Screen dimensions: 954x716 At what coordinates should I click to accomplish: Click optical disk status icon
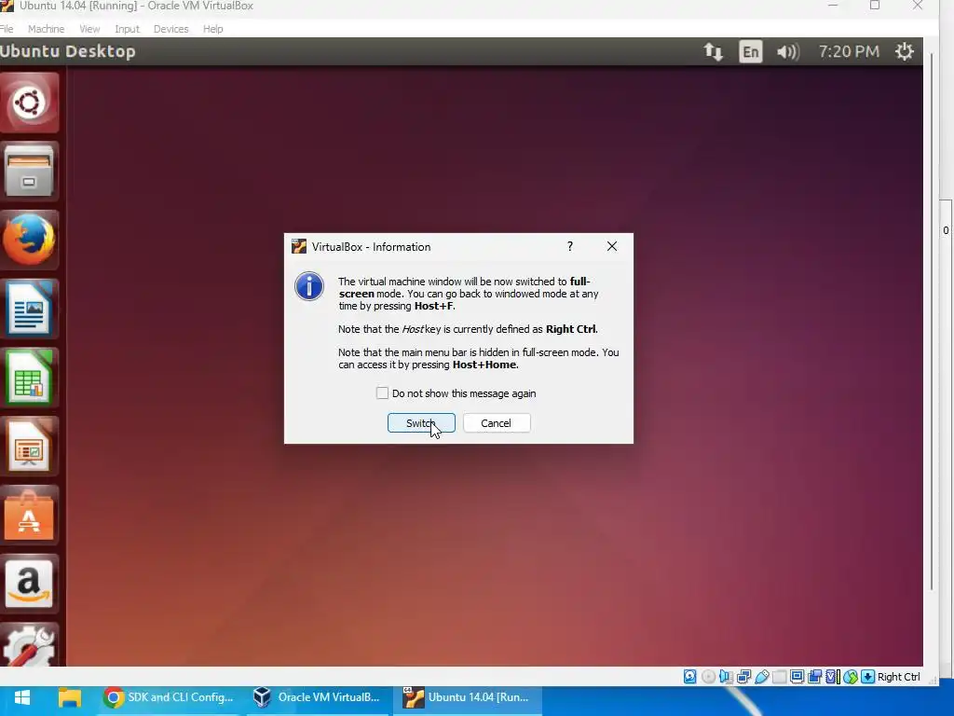(x=708, y=677)
